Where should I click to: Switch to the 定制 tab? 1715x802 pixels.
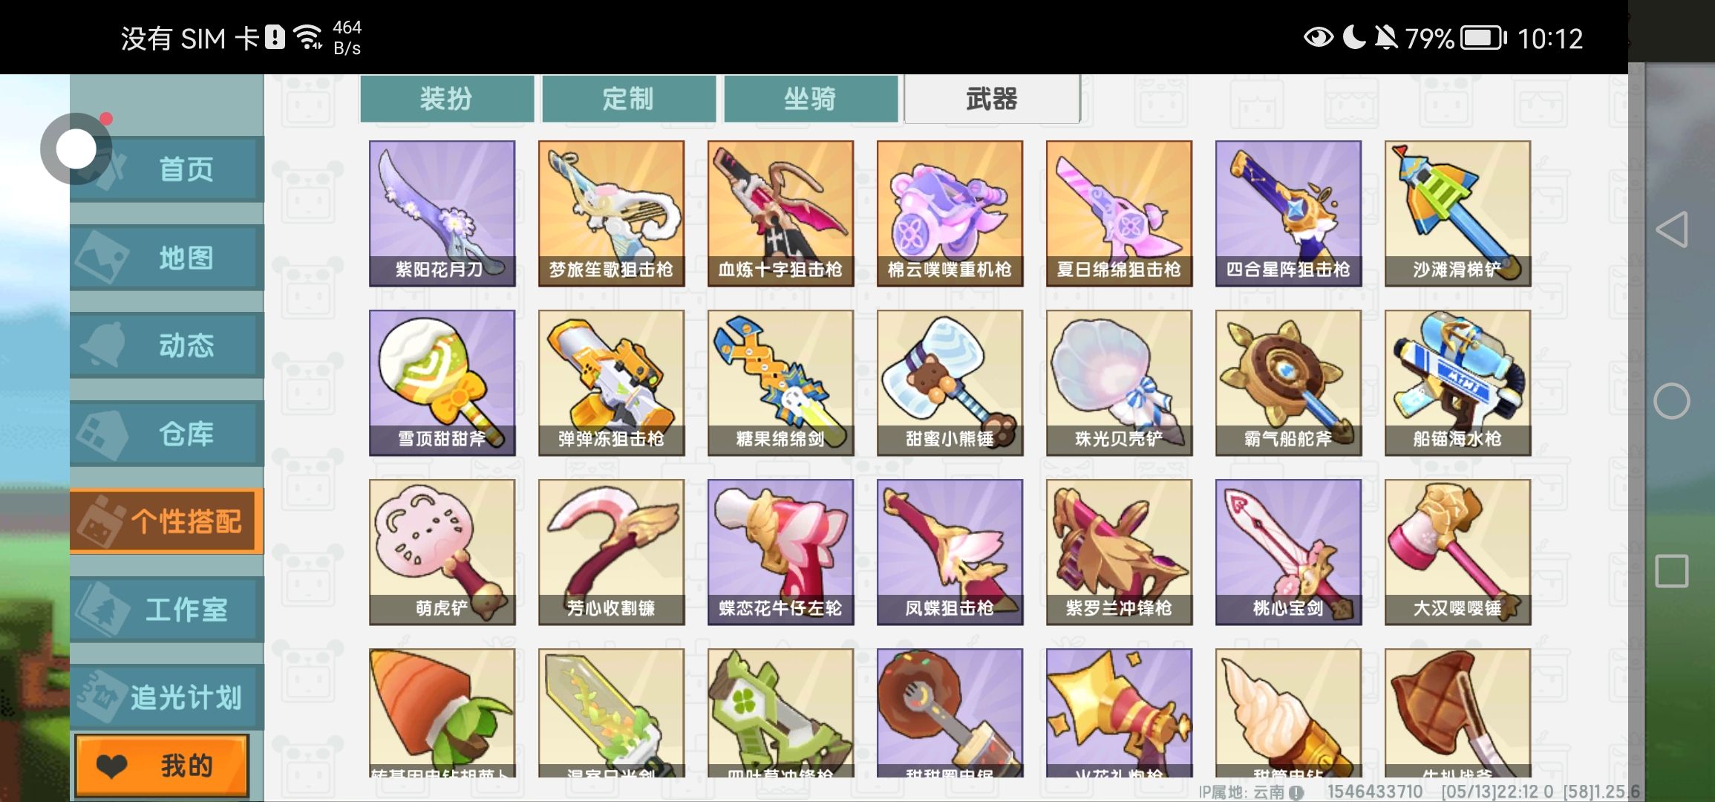(x=629, y=99)
